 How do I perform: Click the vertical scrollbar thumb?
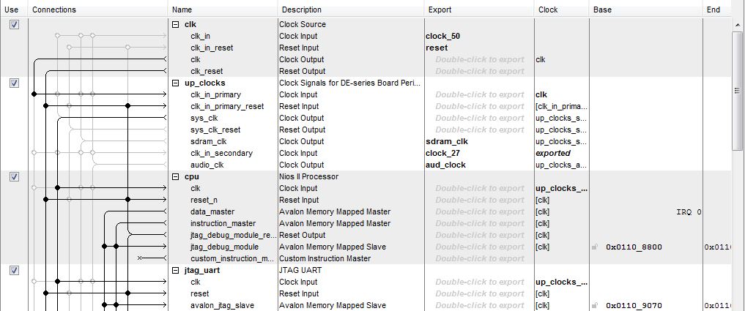[x=738, y=88]
